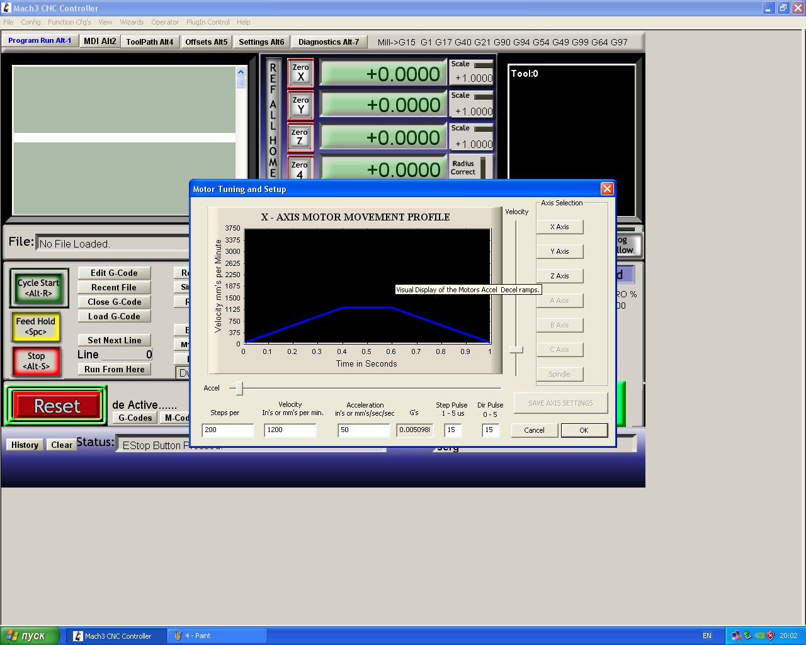Click the Safely Remove Hardware tray icon
The width and height of the screenshot is (806, 645).
(747, 636)
